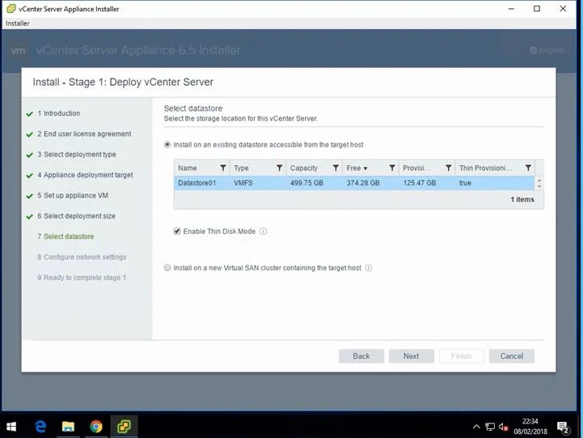Click the Back button

pyautogui.click(x=361, y=356)
